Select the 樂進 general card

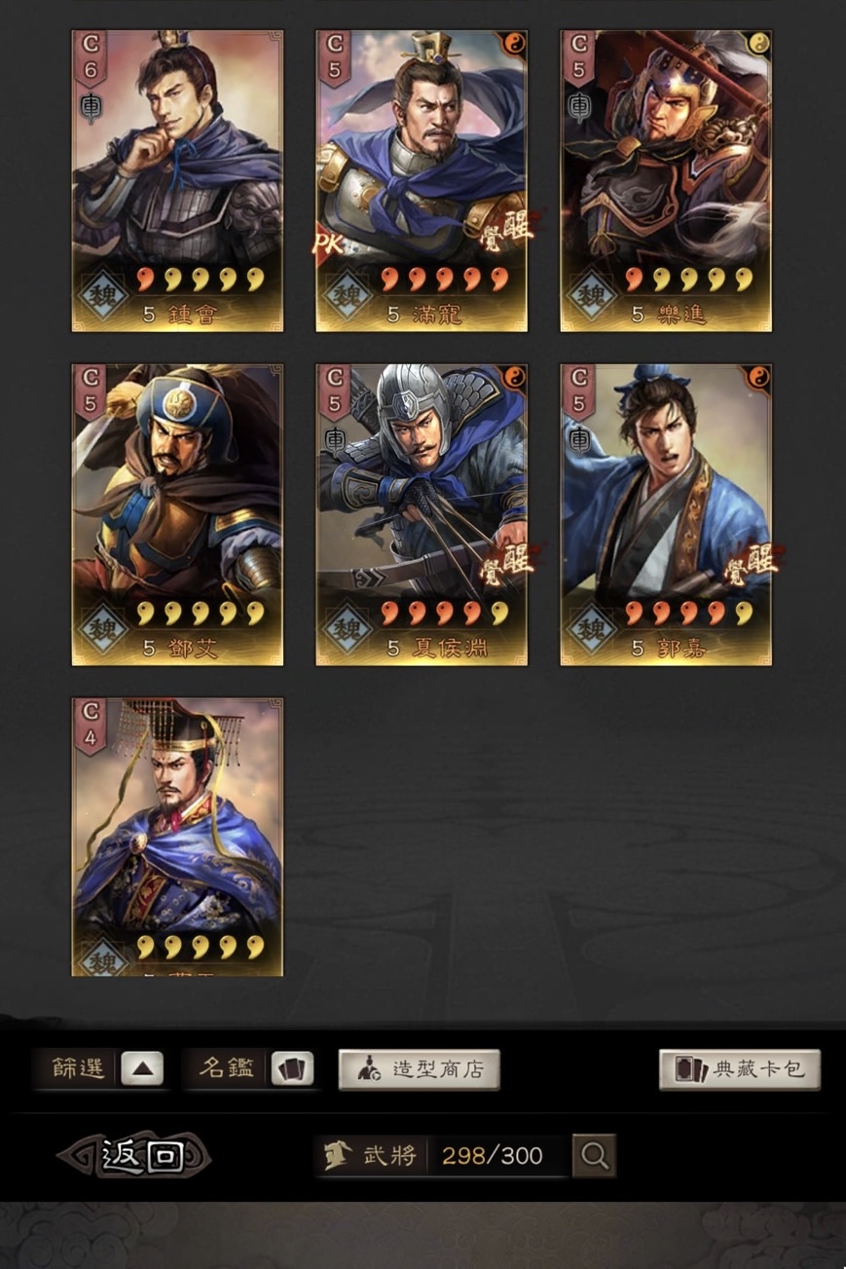tap(666, 181)
